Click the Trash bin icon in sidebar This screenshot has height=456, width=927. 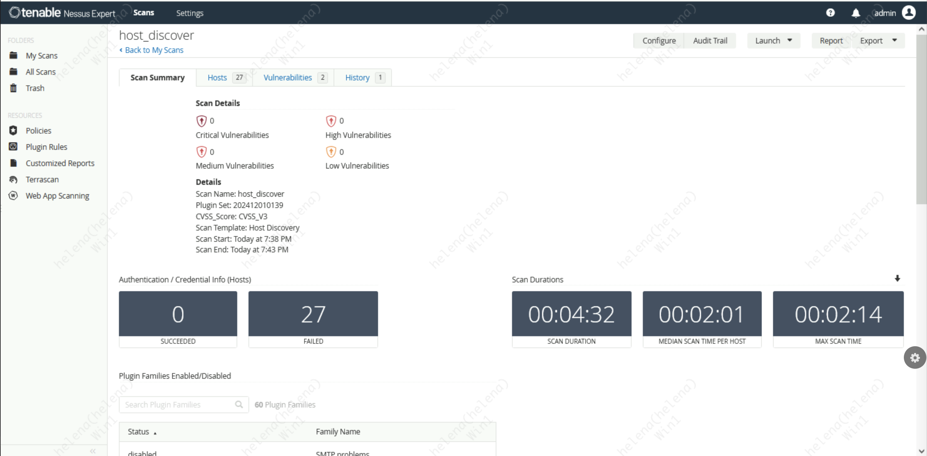pyautogui.click(x=13, y=88)
